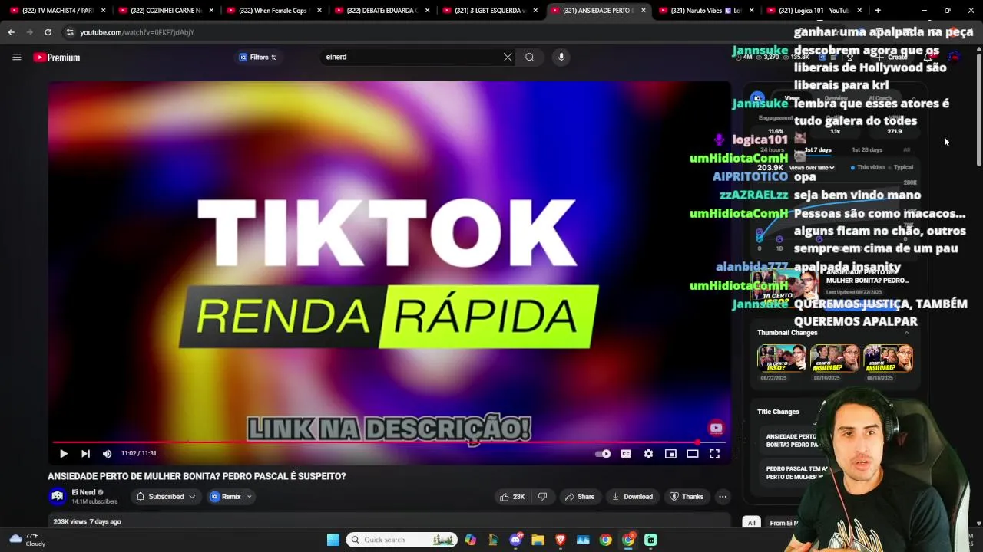Open Discord from the taskbar

(516, 540)
